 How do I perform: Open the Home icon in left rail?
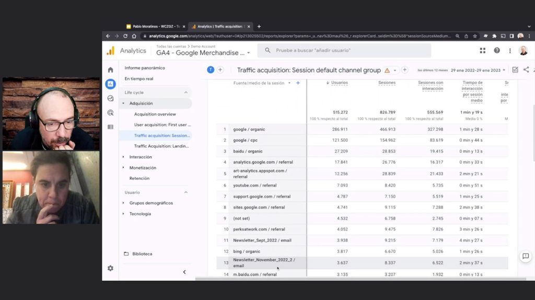(110, 70)
